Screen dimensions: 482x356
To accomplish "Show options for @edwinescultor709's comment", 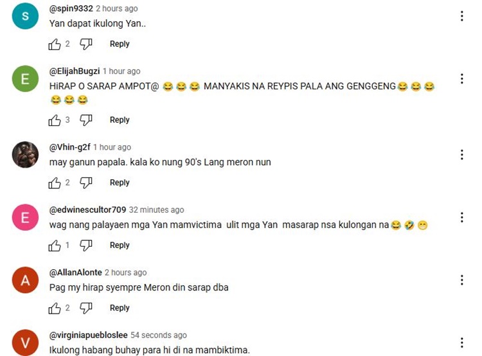I will pyautogui.click(x=461, y=217).
